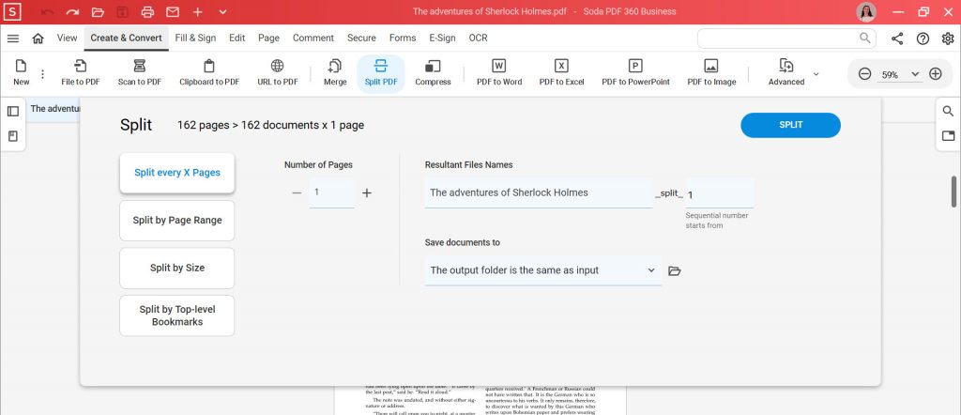Zoom in with plus icon

click(936, 74)
